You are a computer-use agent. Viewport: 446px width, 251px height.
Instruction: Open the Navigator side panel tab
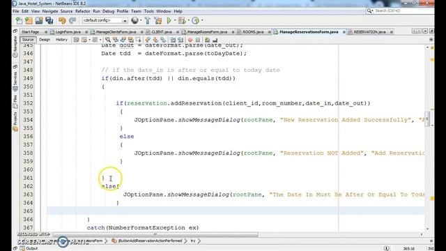pyautogui.click(x=15, y=47)
